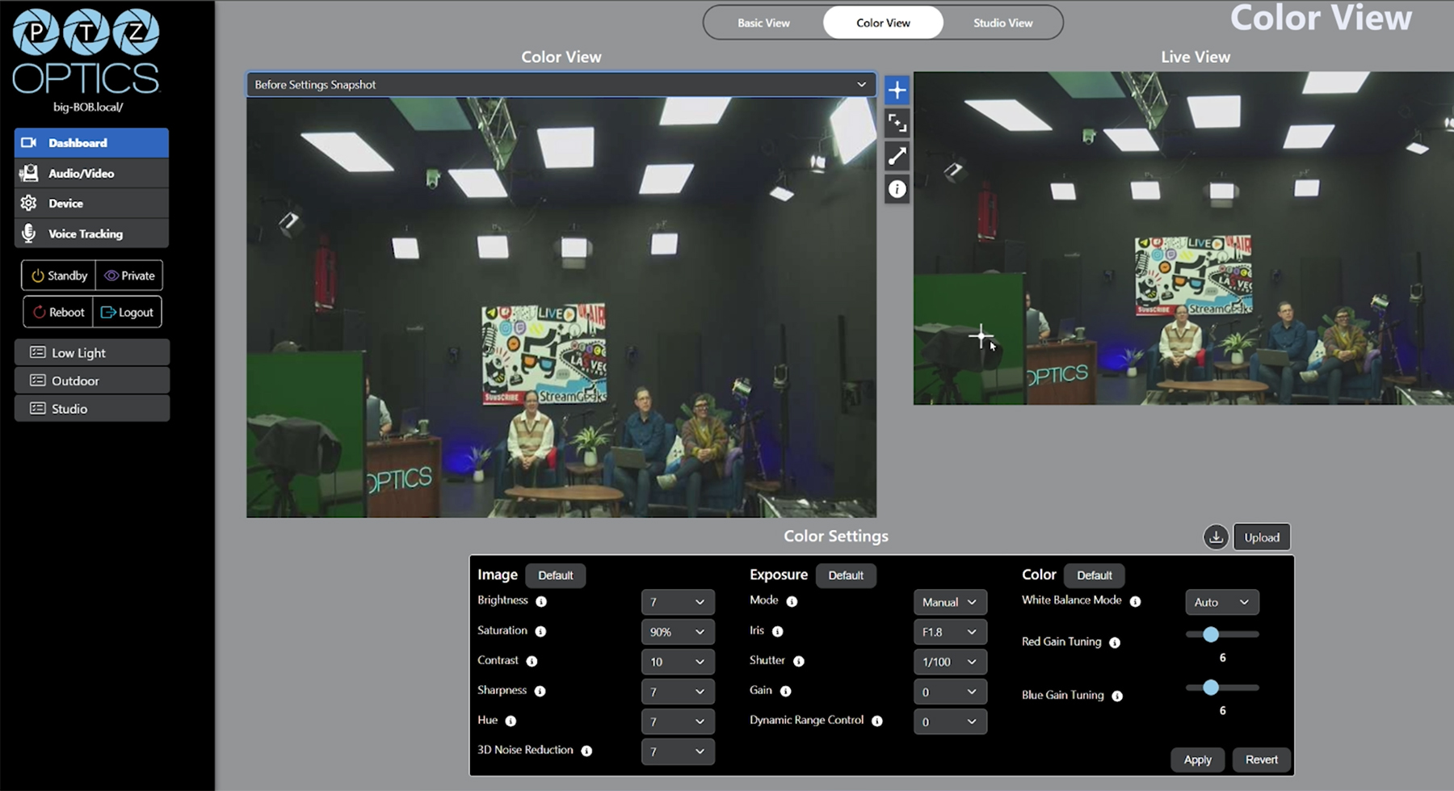Open the Audio/Video page
The width and height of the screenshot is (1454, 791).
[x=91, y=173]
